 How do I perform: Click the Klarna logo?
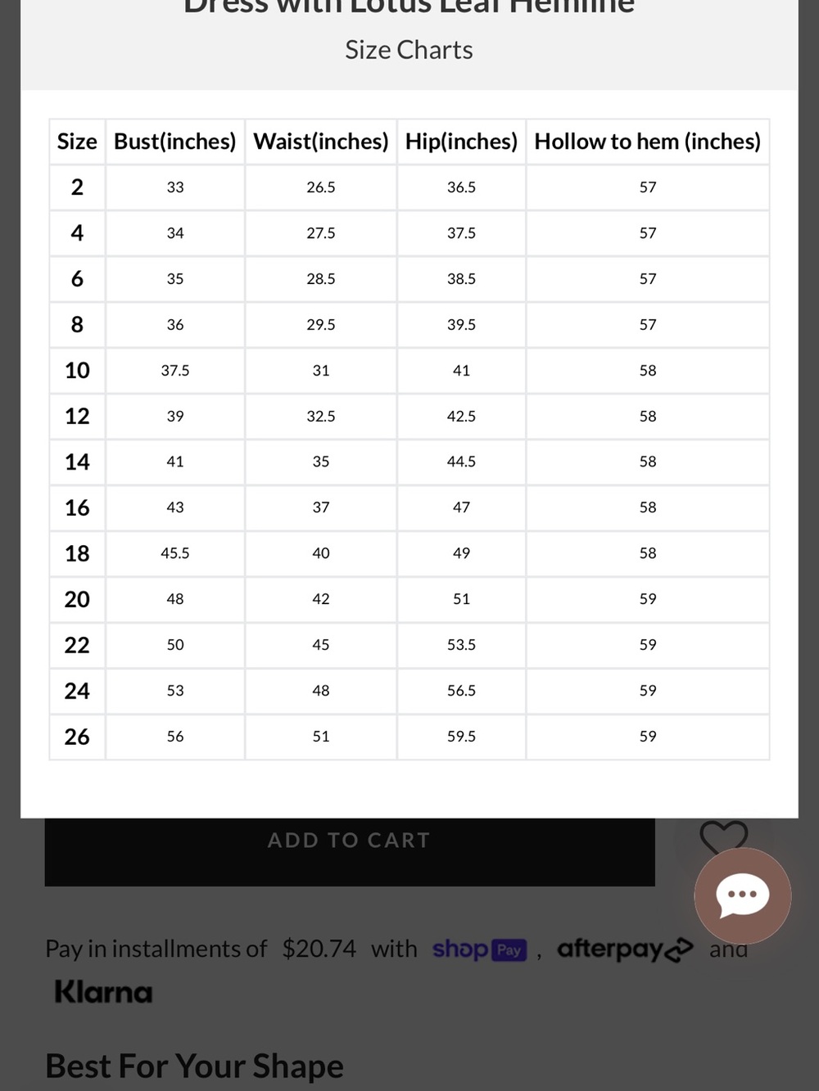103,992
